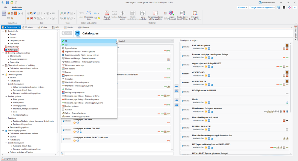This screenshot has width=298, height=161.
Task: Collapse the ribbon with the top-right chevron
Action: (295, 7)
